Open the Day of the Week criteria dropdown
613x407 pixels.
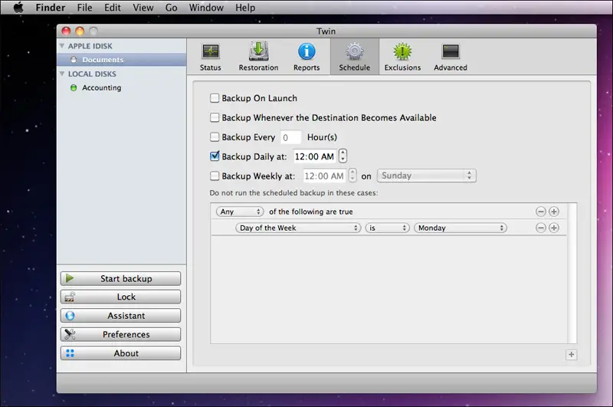tap(298, 228)
